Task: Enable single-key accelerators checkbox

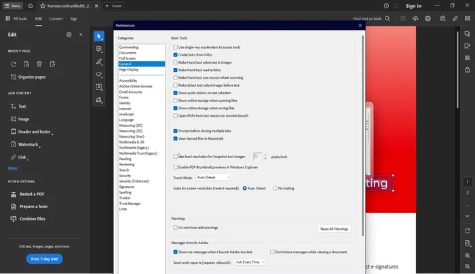Action: tap(176, 47)
